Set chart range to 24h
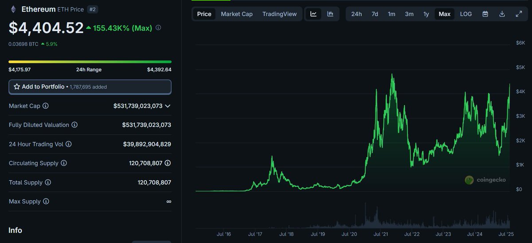The width and height of the screenshot is (532, 243). tap(356, 14)
